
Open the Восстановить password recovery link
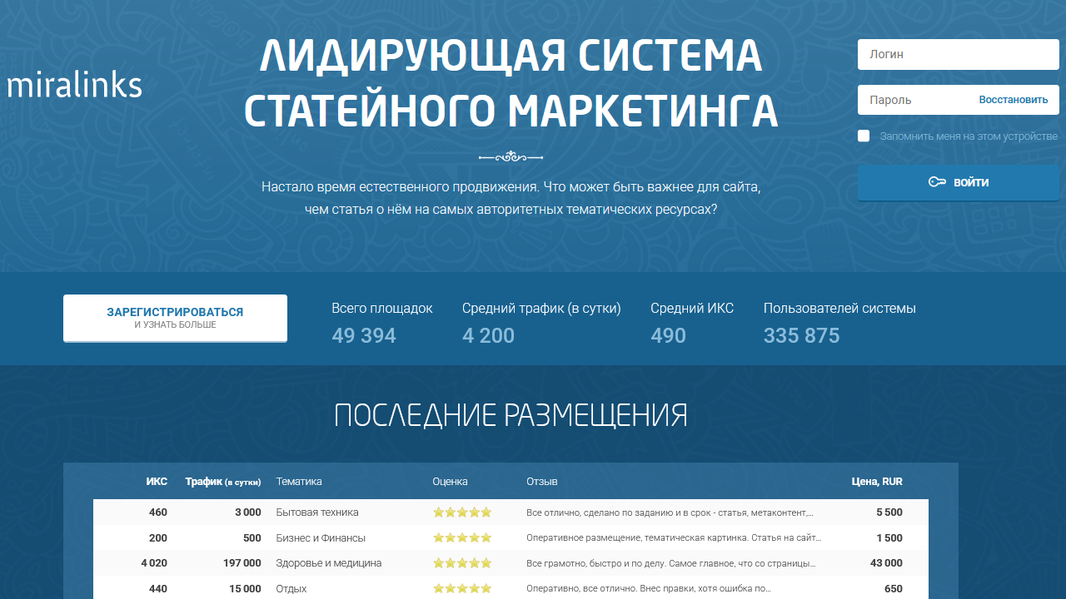click(x=1013, y=100)
